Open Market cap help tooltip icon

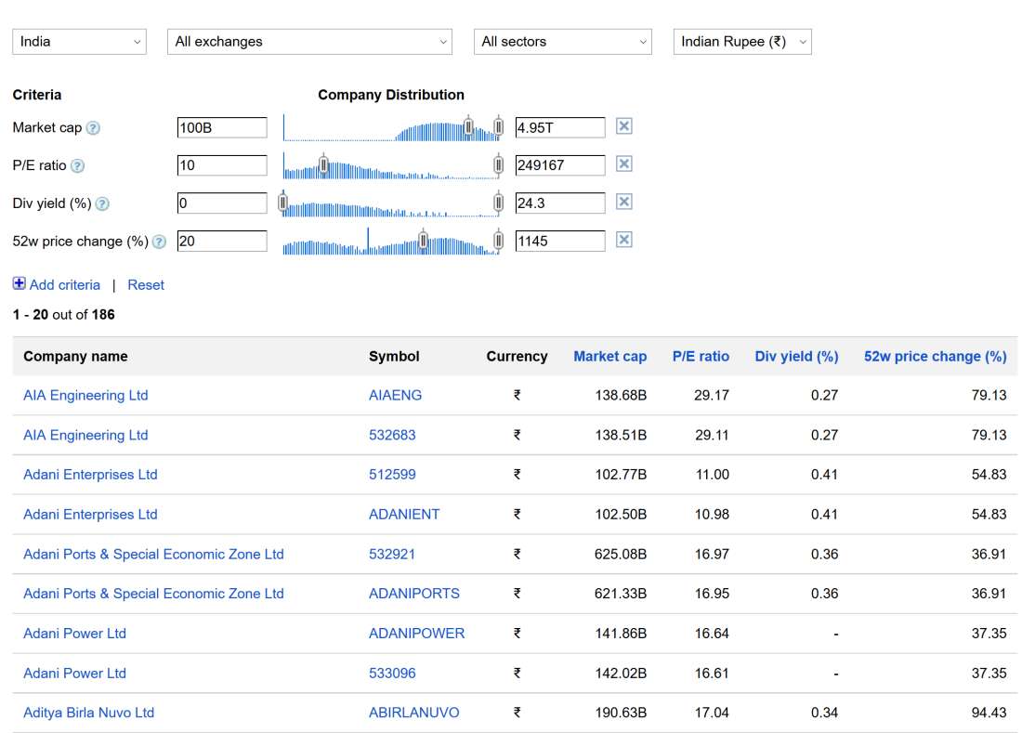(x=93, y=128)
